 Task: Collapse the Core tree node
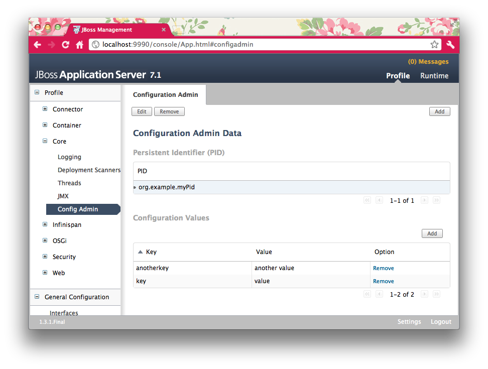[x=45, y=141]
